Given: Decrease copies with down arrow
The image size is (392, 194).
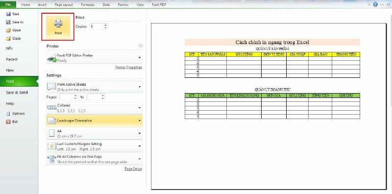Looking at the screenshot, I should pos(105,28).
